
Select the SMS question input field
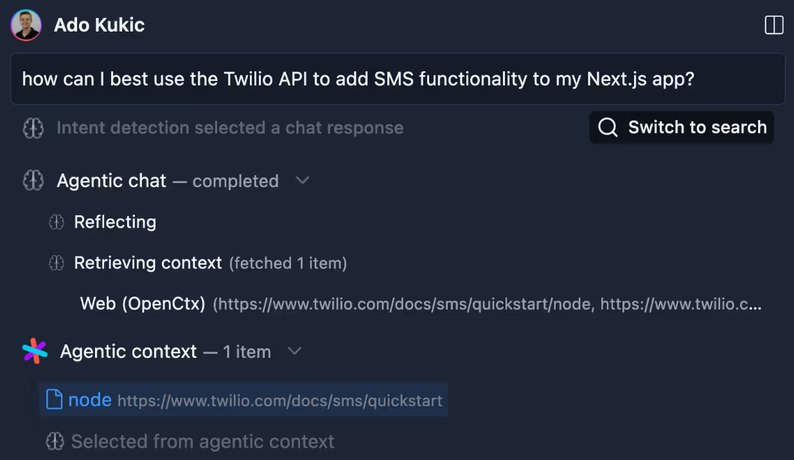397,78
